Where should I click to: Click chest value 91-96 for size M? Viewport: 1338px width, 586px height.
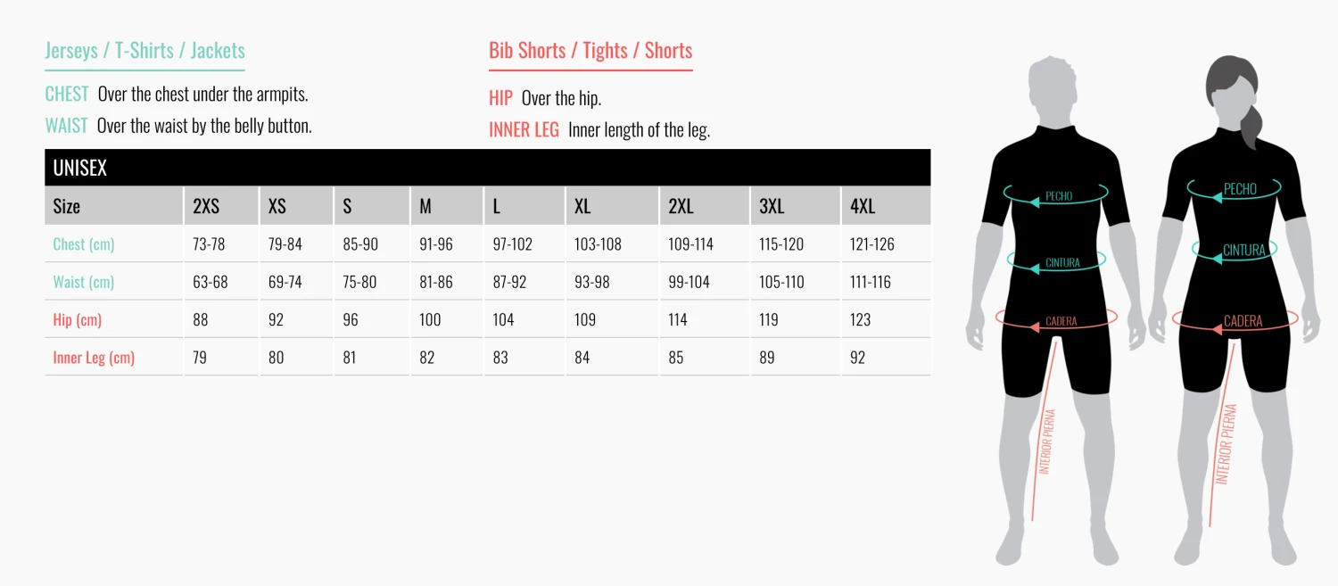coord(436,244)
